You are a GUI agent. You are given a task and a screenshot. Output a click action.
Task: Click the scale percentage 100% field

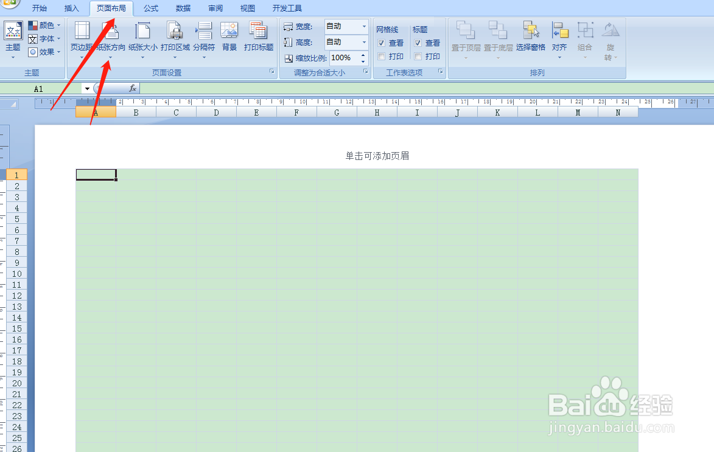(x=345, y=58)
